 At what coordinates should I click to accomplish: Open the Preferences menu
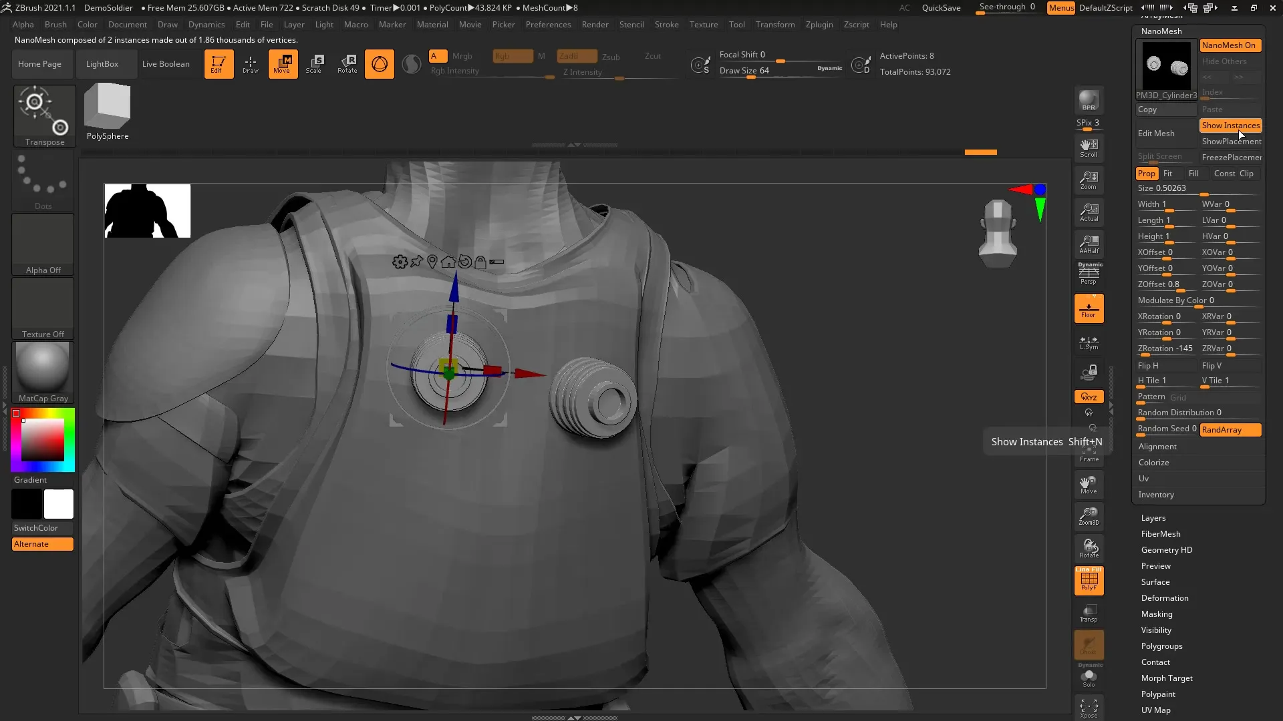click(x=548, y=25)
